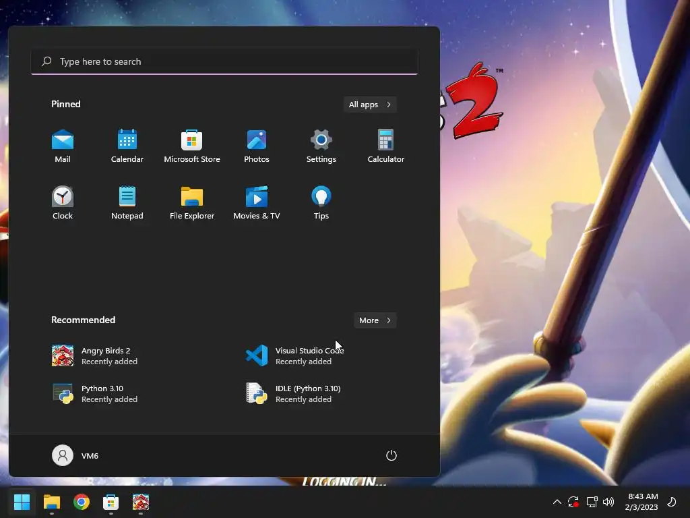Open the Mail app
690x518 pixels.
point(63,146)
